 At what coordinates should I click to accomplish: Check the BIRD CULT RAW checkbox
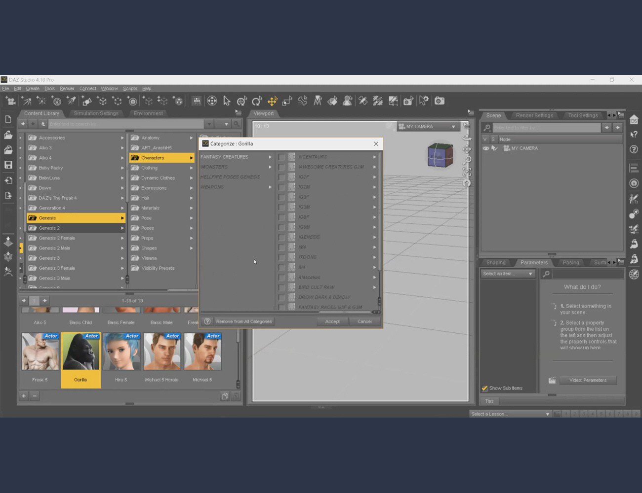pyautogui.click(x=281, y=287)
